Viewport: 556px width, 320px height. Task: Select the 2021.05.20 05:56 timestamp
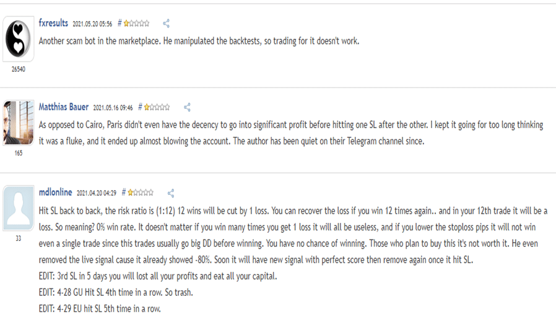[x=92, y=24]
